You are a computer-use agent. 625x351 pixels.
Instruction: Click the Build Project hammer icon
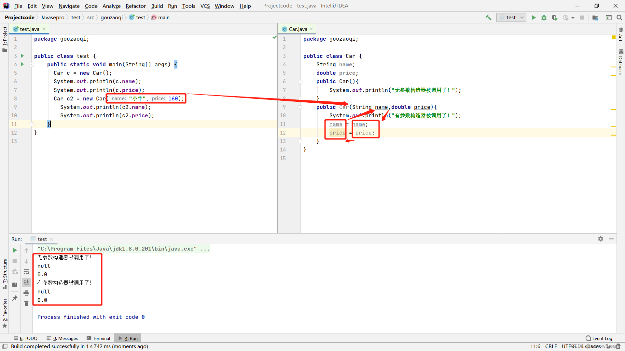click(488, 18)
